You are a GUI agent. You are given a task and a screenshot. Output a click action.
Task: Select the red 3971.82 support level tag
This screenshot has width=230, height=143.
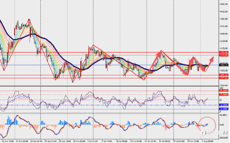(x=224, y=78)
